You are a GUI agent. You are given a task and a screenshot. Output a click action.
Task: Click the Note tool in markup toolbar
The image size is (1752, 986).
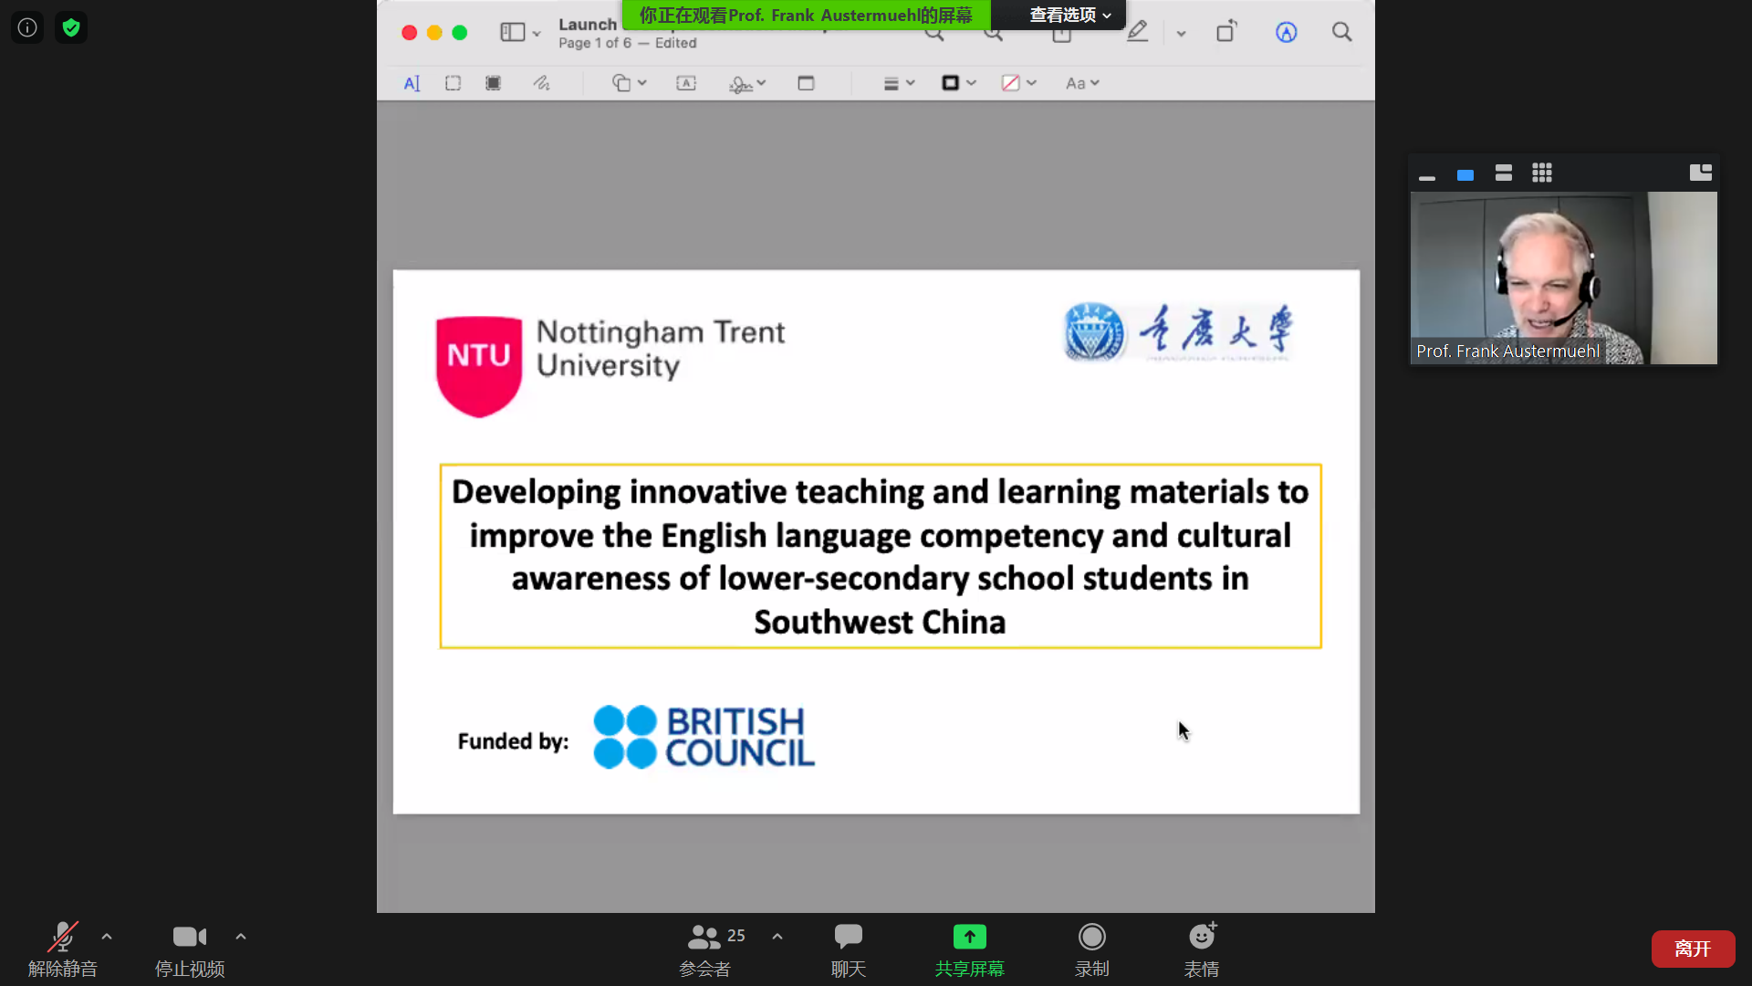[806, 83]
